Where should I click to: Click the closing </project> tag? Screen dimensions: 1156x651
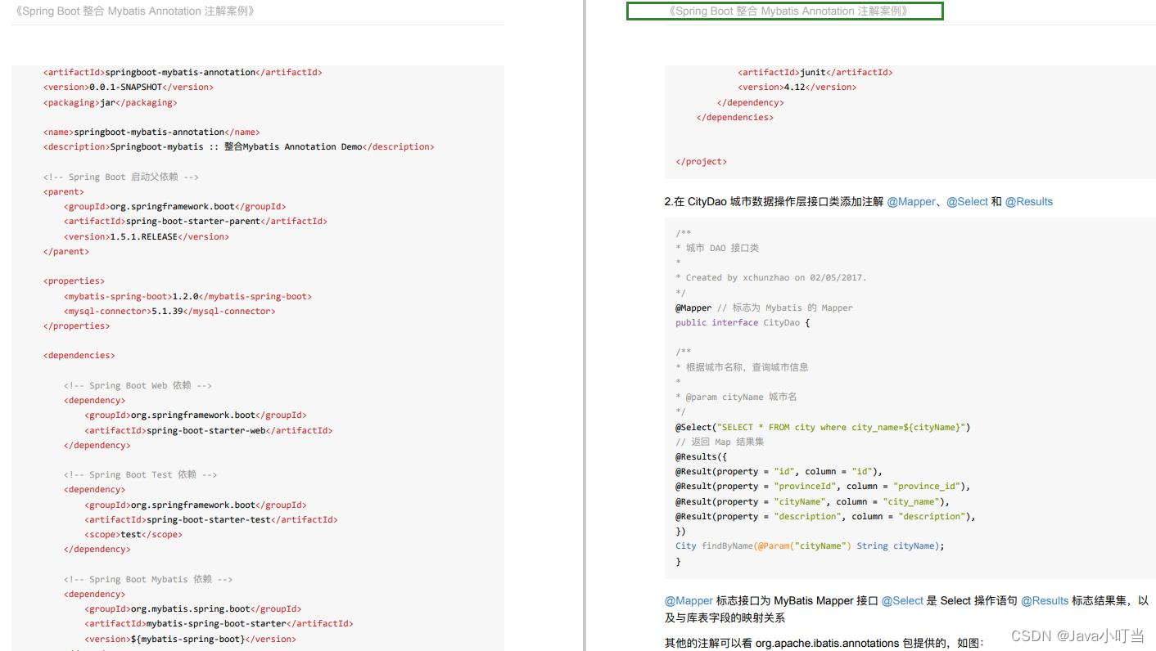point(702,161)
